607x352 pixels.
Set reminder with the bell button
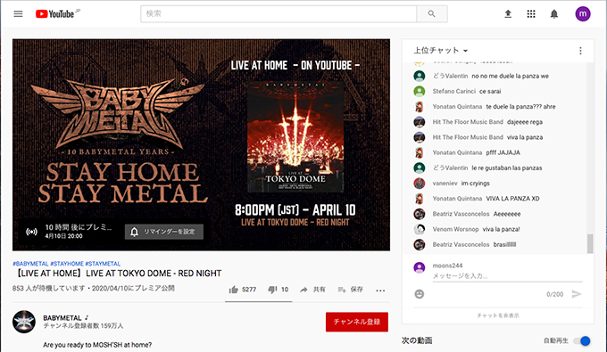pyautogui.click(x=163, y=232)
